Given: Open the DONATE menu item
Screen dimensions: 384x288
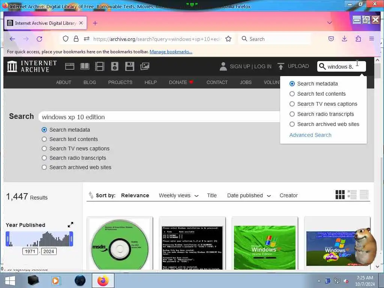Looking at the screenshot, I should 181,82.
